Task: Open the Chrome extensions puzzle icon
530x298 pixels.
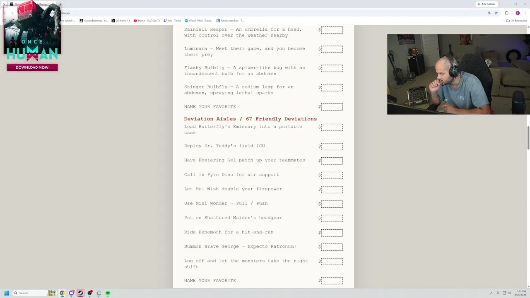Action: 506,13
